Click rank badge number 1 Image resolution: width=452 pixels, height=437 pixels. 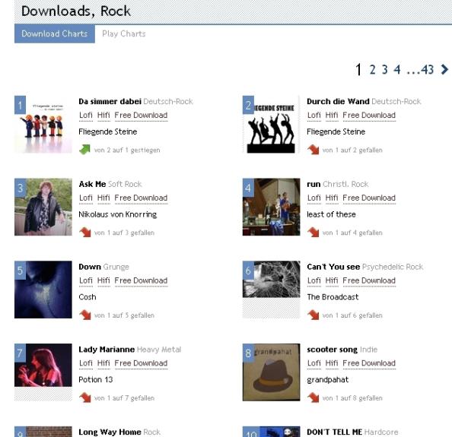[20, 105]
